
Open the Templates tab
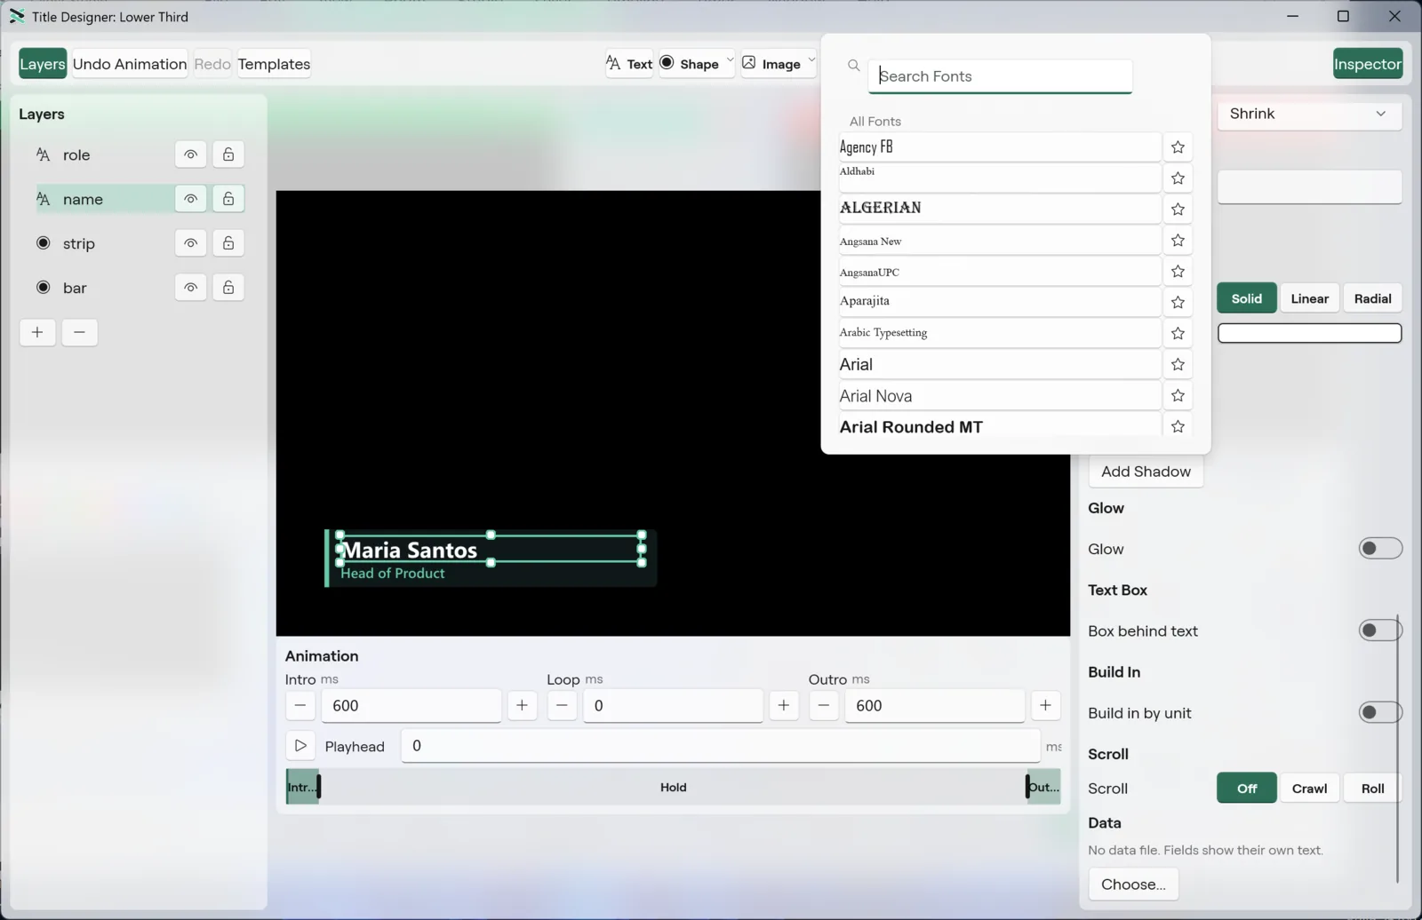pos(274,64)
